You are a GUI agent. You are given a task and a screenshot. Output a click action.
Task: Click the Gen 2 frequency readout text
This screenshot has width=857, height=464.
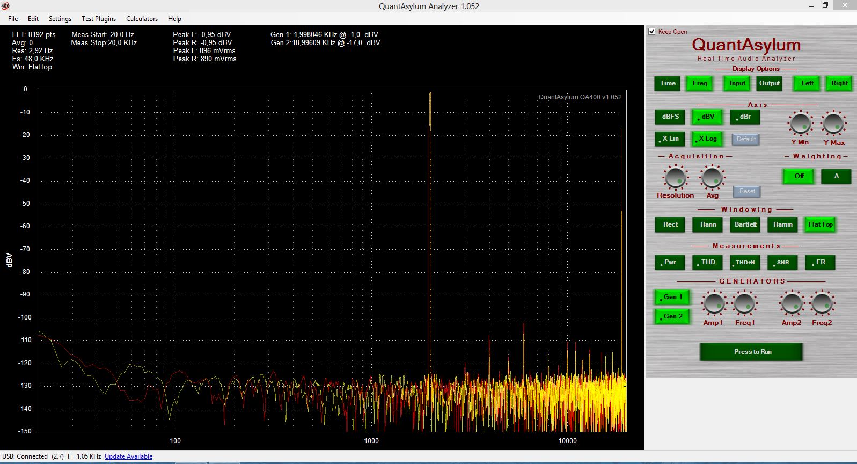(325, 42)
